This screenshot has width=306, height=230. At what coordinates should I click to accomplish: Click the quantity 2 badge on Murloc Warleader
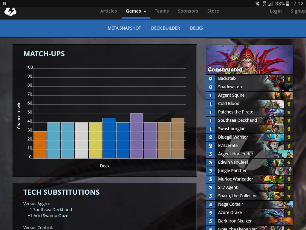(289, 179)
